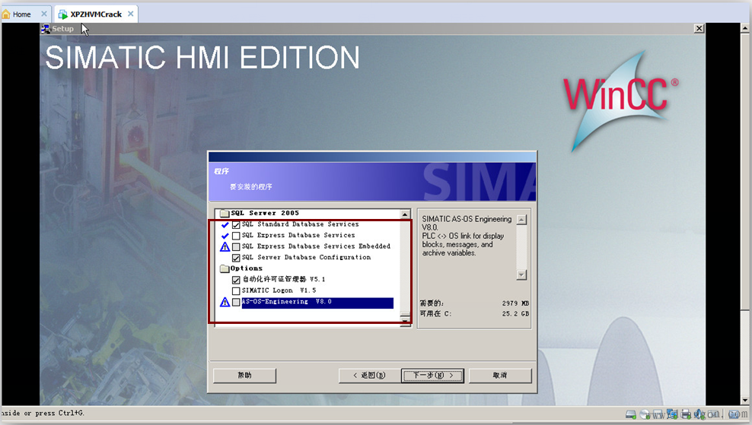Click the hard disk icon in status bar

[631, 414]
